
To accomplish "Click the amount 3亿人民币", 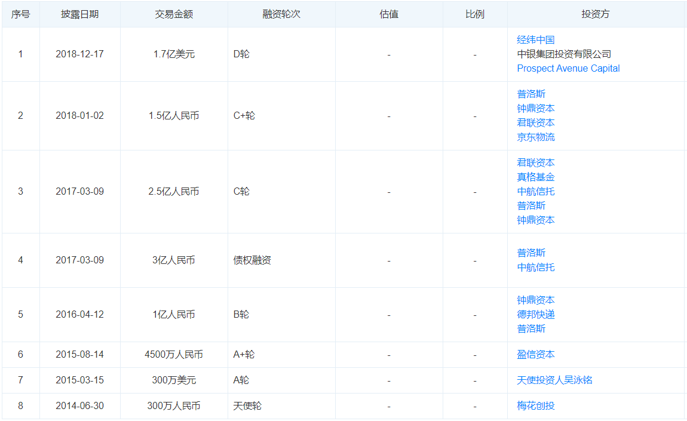I will (x=174, y=260).
